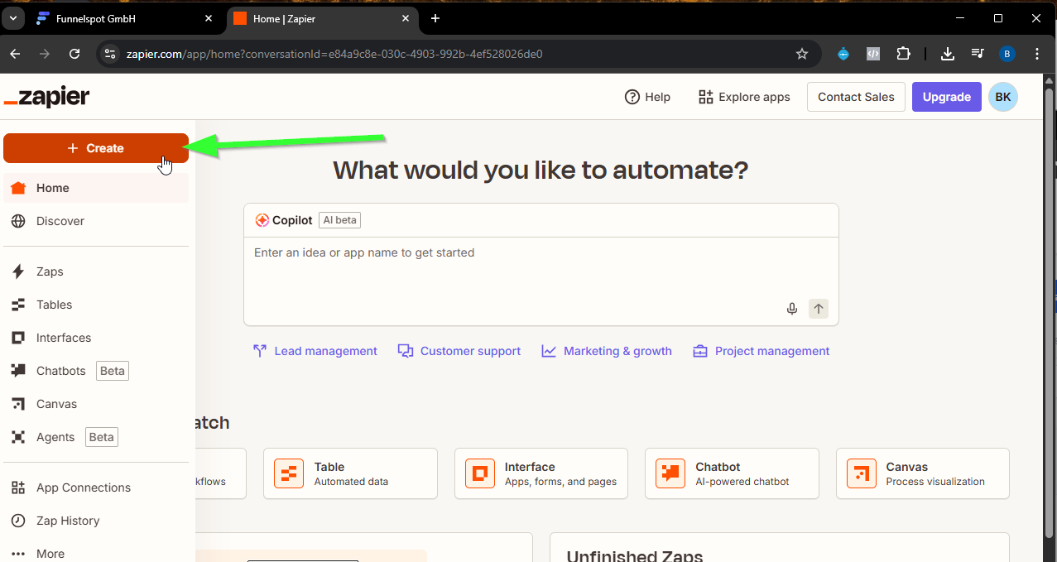1057x562 pixels.
Task: Click the Copilot microphone icon
Action: (x=792, y=309)
